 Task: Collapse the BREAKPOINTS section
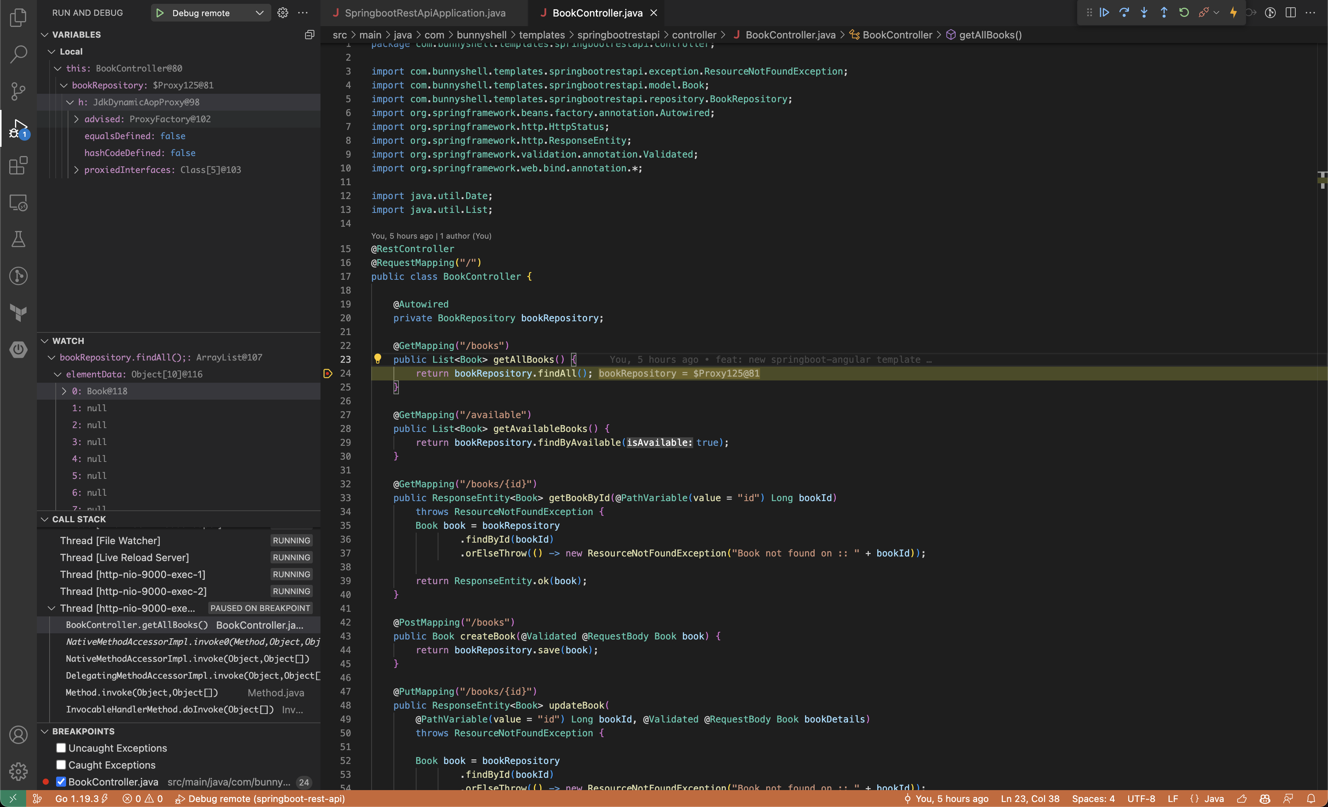pos(45,731)
